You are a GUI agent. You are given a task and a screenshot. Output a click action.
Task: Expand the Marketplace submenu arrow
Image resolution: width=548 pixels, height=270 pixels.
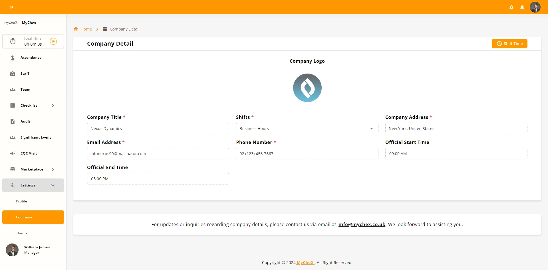point(53,169)
